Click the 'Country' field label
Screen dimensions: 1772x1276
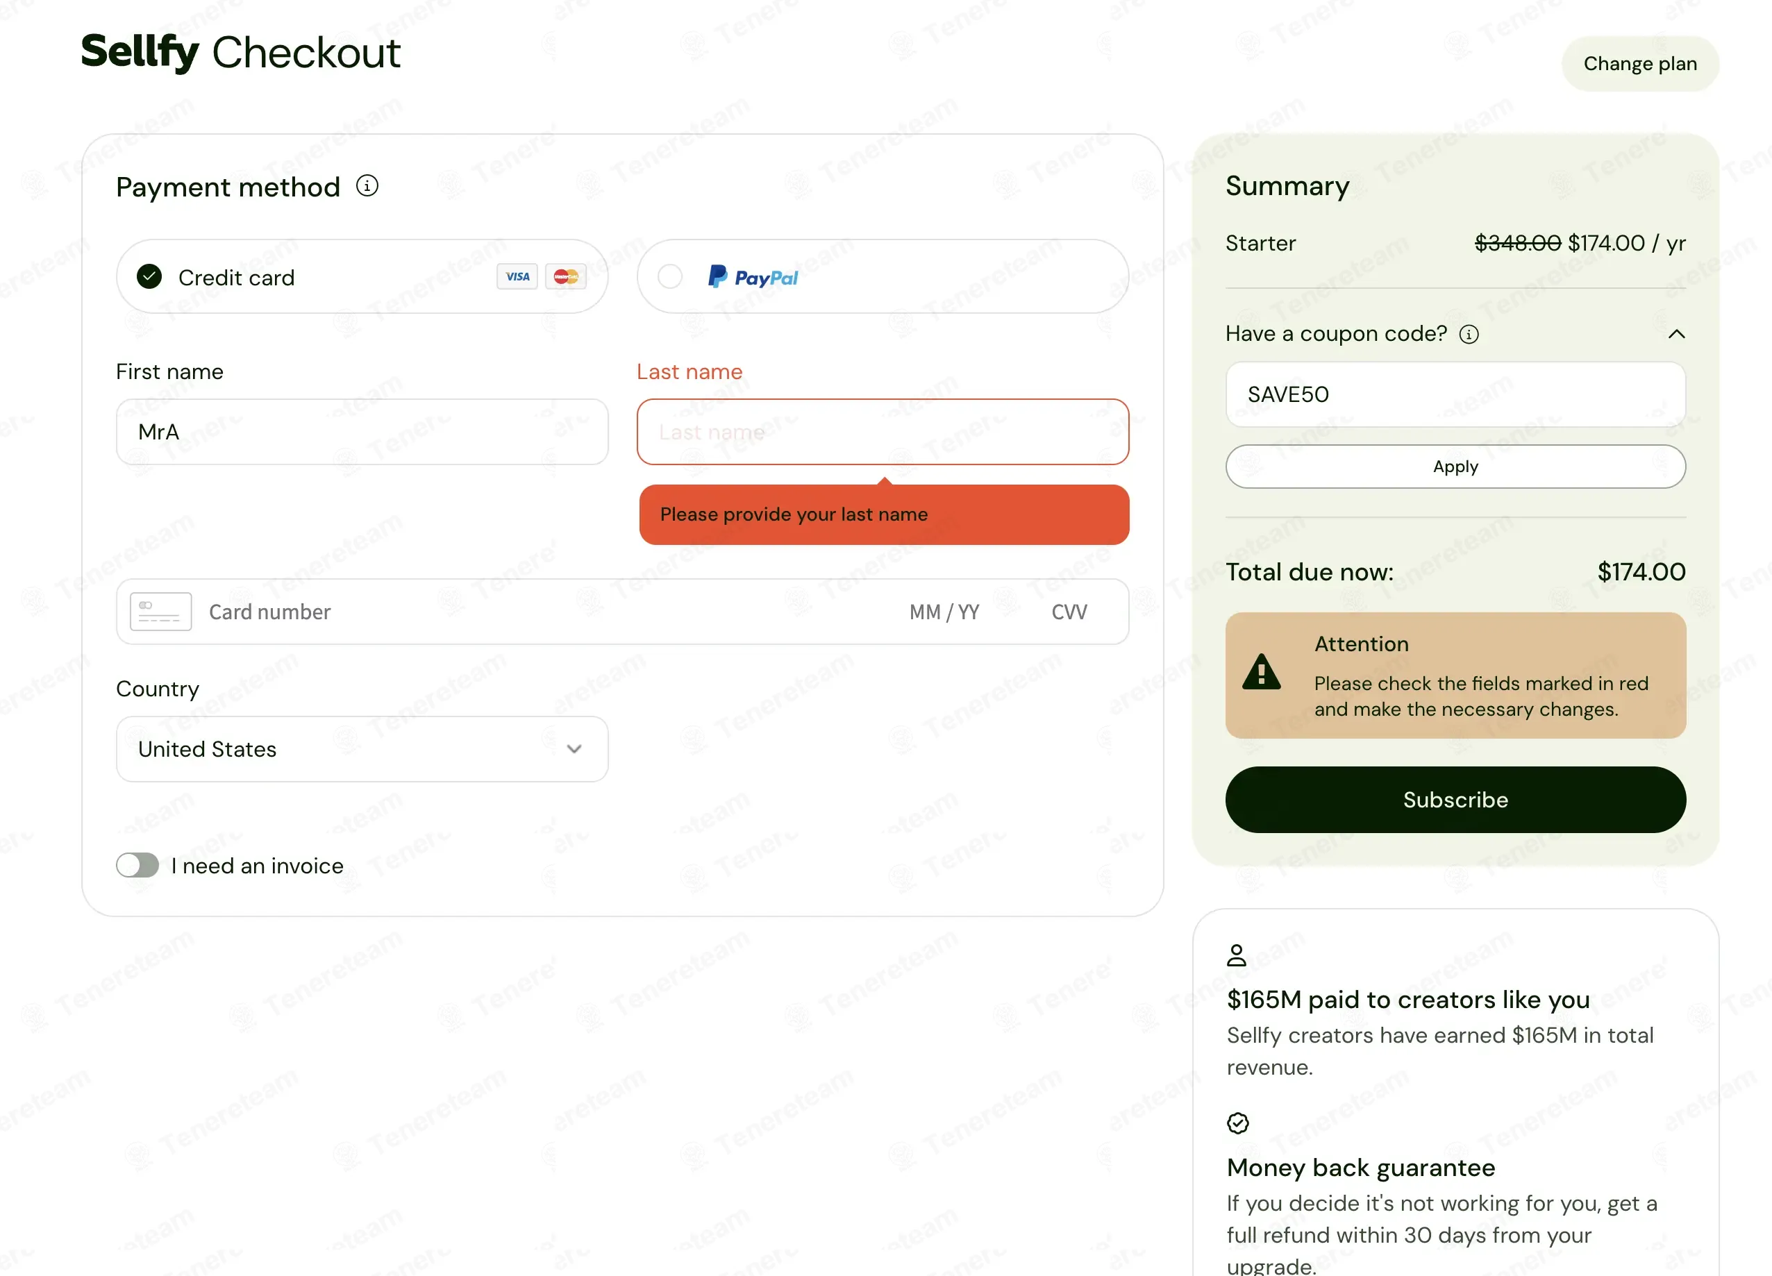click(158, 689)
